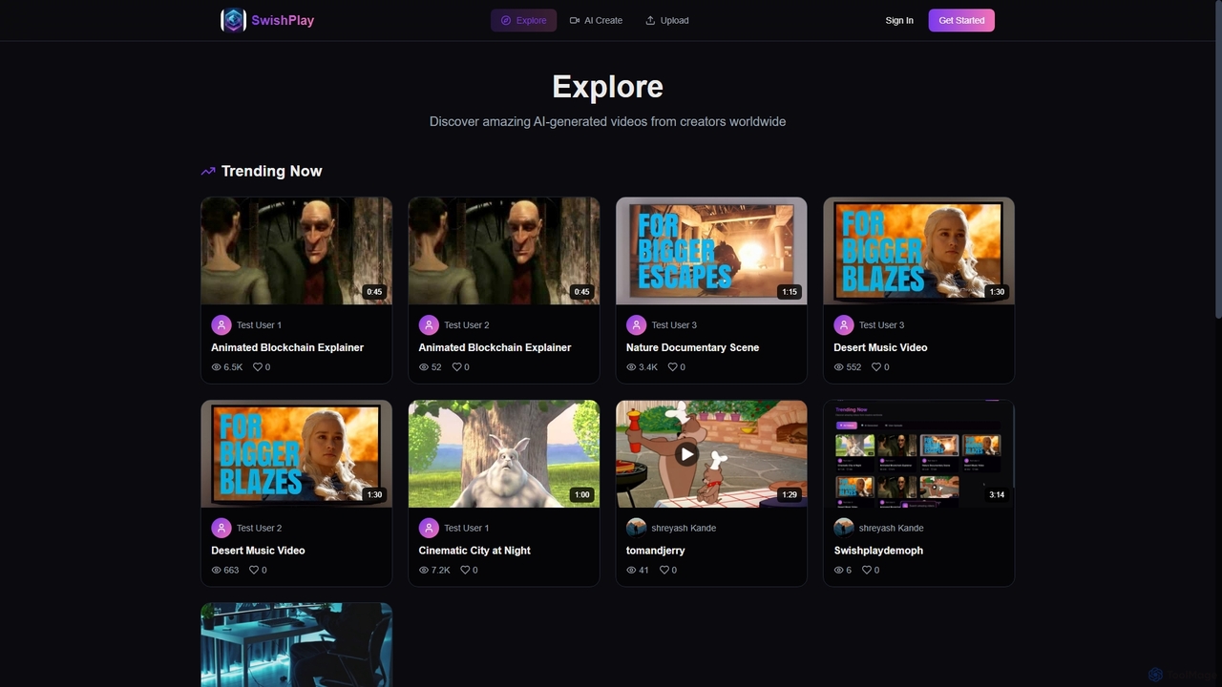Open Test User 1's Animated Blockchain Explainer thumbnail

[296, 251]
